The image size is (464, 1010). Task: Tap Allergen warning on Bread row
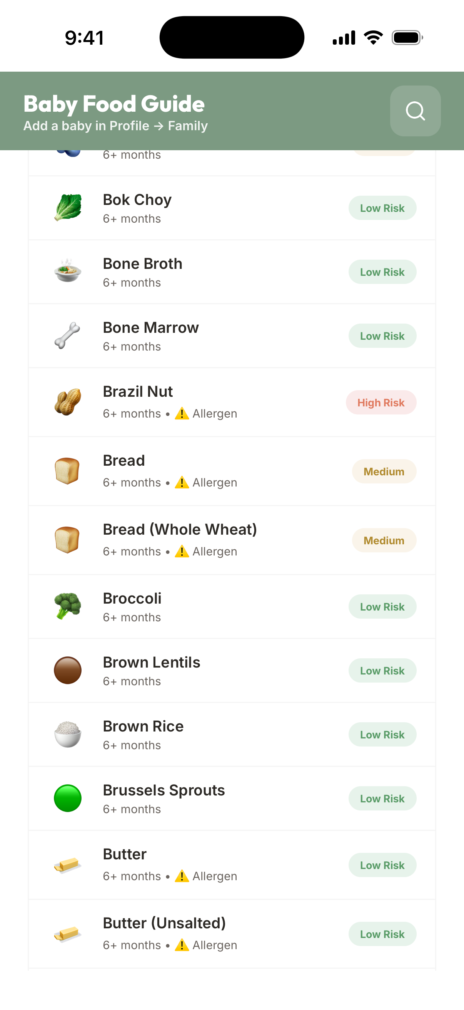206,482
